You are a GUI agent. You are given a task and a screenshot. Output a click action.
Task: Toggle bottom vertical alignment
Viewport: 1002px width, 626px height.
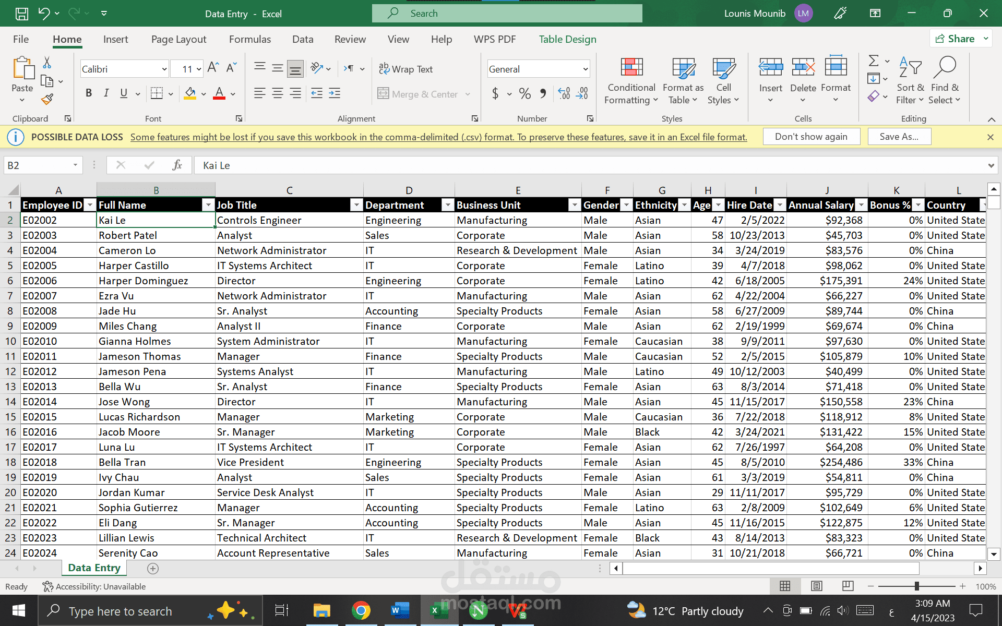[x=295, y=68]
